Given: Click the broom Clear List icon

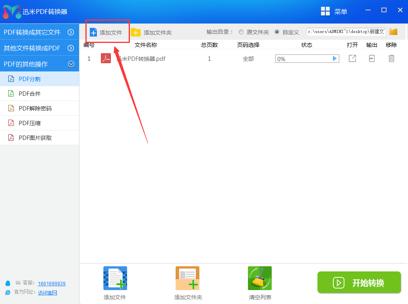Looking at the screenshot, I should (x=259, y=279).
